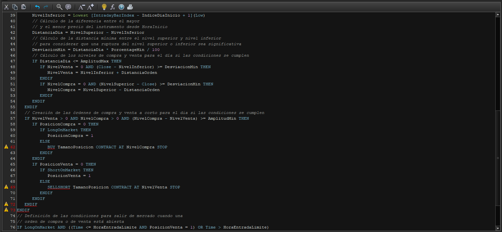Open search with the magnifying glass icon
This screenshot has width=502, height=232.
[59, 7]
